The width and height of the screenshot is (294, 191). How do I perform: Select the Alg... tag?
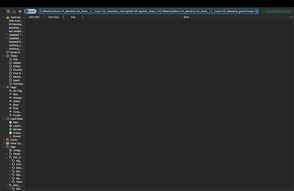point(17,161)
